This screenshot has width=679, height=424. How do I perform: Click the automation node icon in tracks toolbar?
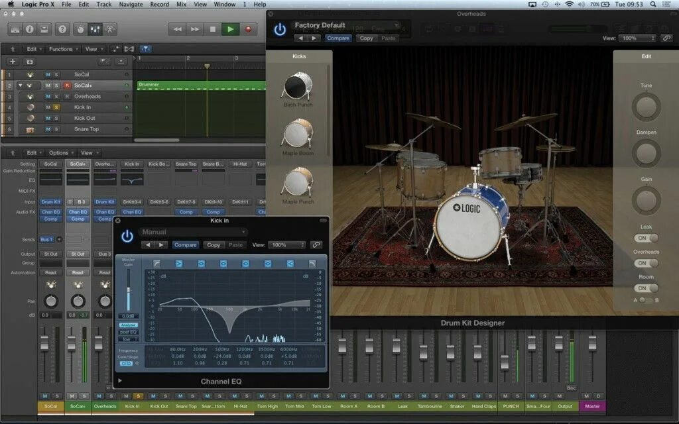pyautogui.click(x=115, y=49)
